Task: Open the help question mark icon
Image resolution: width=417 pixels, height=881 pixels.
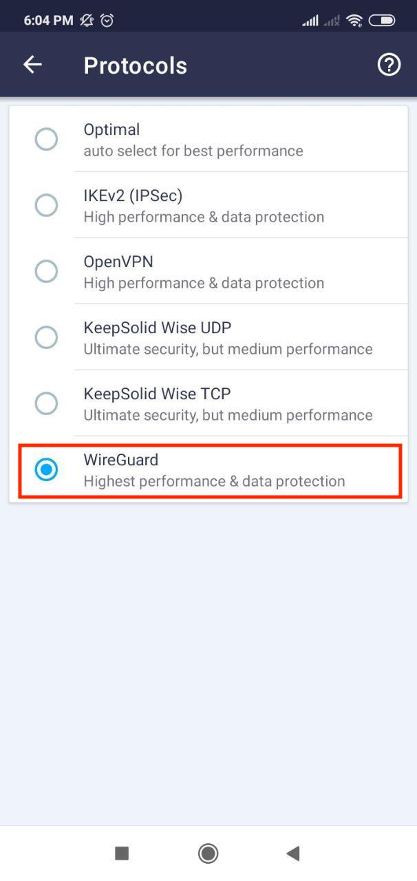Action: tap(389, 65)
